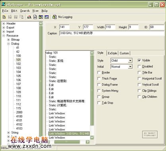Click the document page toolbar icon
This screenshot has height=151, width=166.
click(x=35, y=17)
